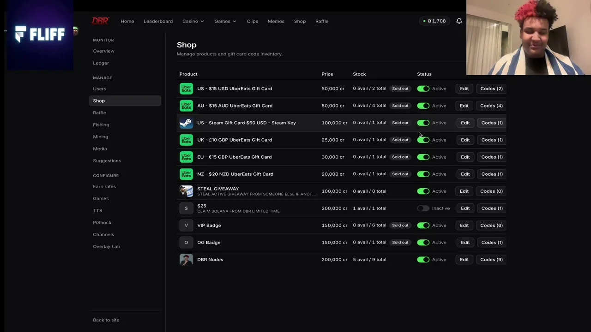
Task: Go to the Home page
Action: click(x=127, y=21)
